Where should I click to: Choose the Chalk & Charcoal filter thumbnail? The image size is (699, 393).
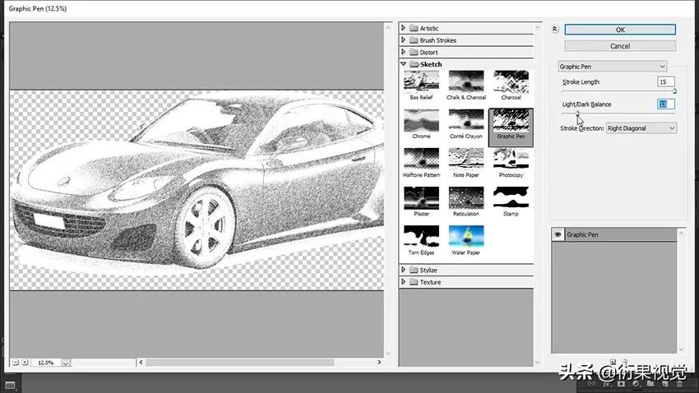465,81
